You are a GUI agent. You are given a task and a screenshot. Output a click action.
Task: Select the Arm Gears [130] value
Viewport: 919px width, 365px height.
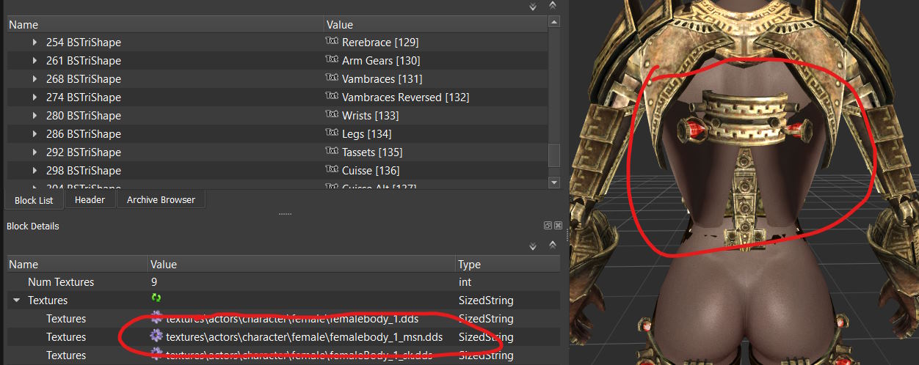pyautogui.click(x=381, y=61)
